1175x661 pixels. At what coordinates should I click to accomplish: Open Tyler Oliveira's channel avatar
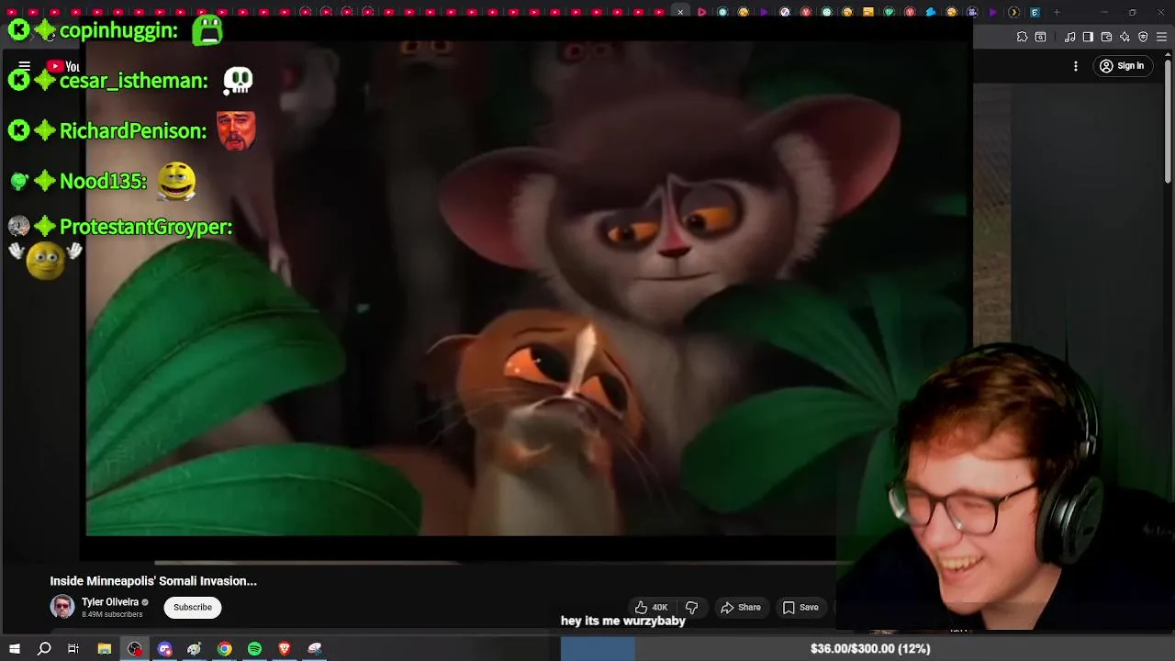(x=62, y=607)
